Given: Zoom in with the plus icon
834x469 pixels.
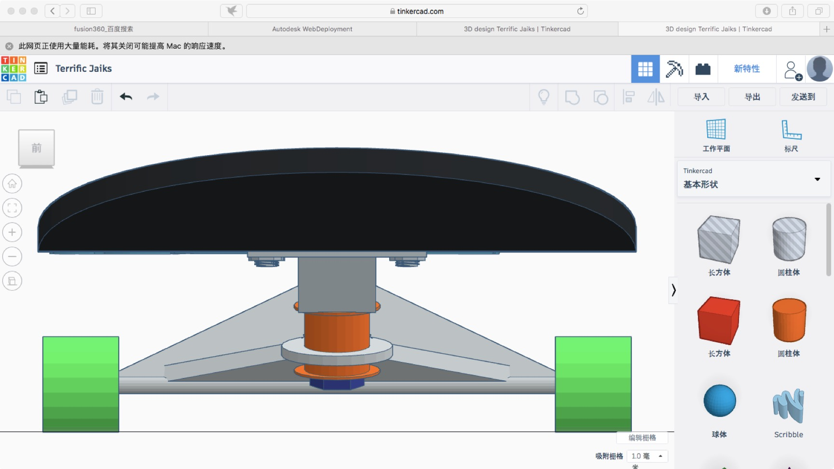Looking at the screenshot, I should (x=12, y=232).
